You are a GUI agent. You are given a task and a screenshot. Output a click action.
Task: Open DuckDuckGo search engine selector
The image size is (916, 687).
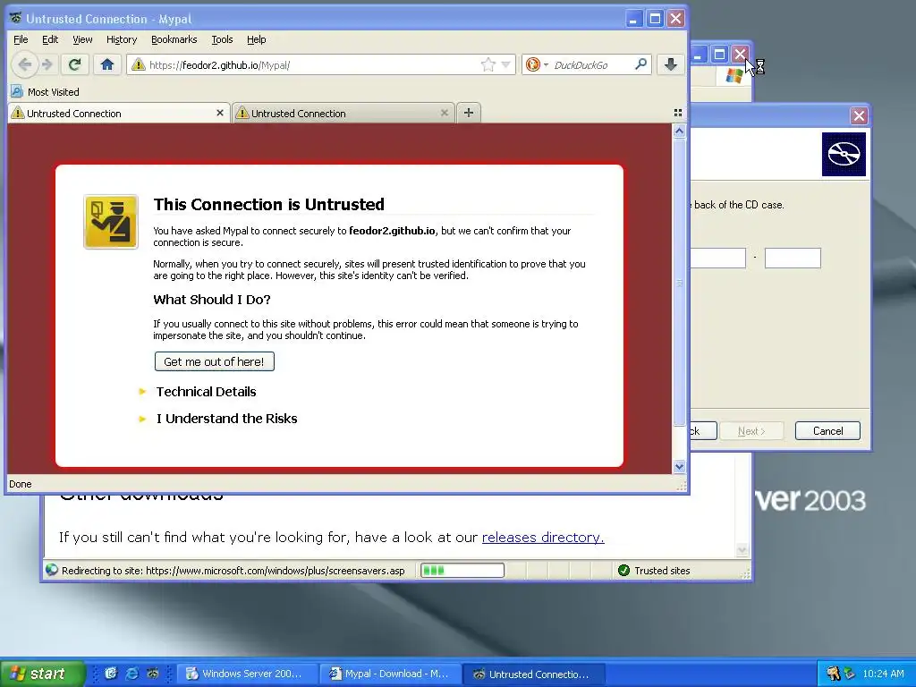537,64
